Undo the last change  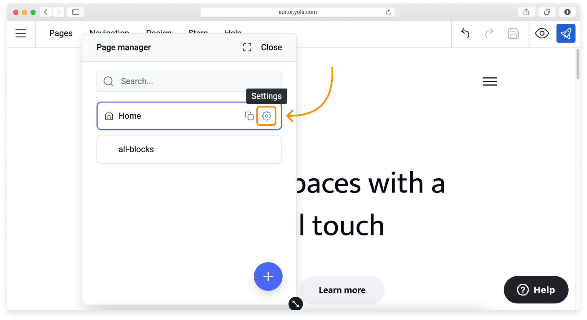coord(465,33)
